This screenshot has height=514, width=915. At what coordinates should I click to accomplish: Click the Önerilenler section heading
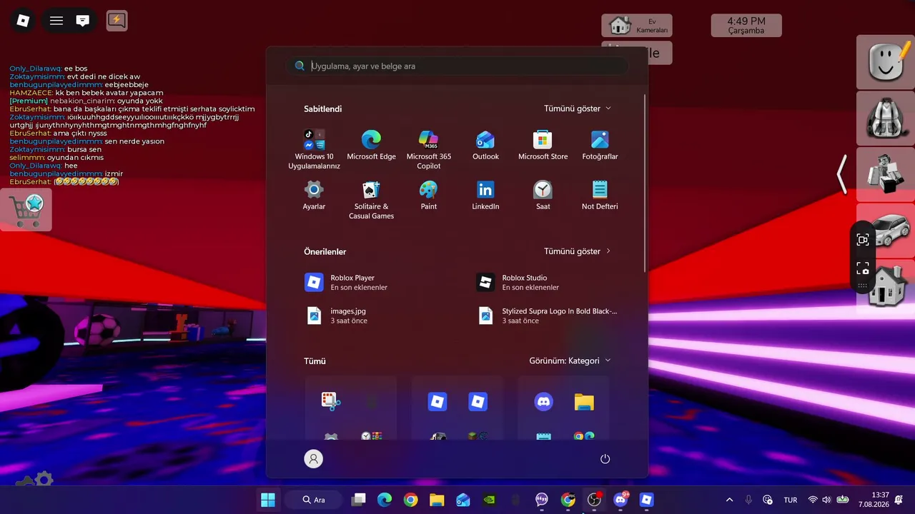[x=325, y=251]
